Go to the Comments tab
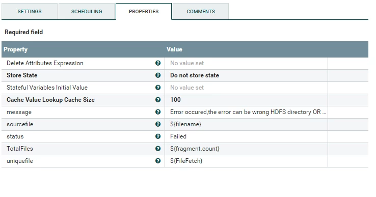Screen dimensions: 376x197 [201, 12]
